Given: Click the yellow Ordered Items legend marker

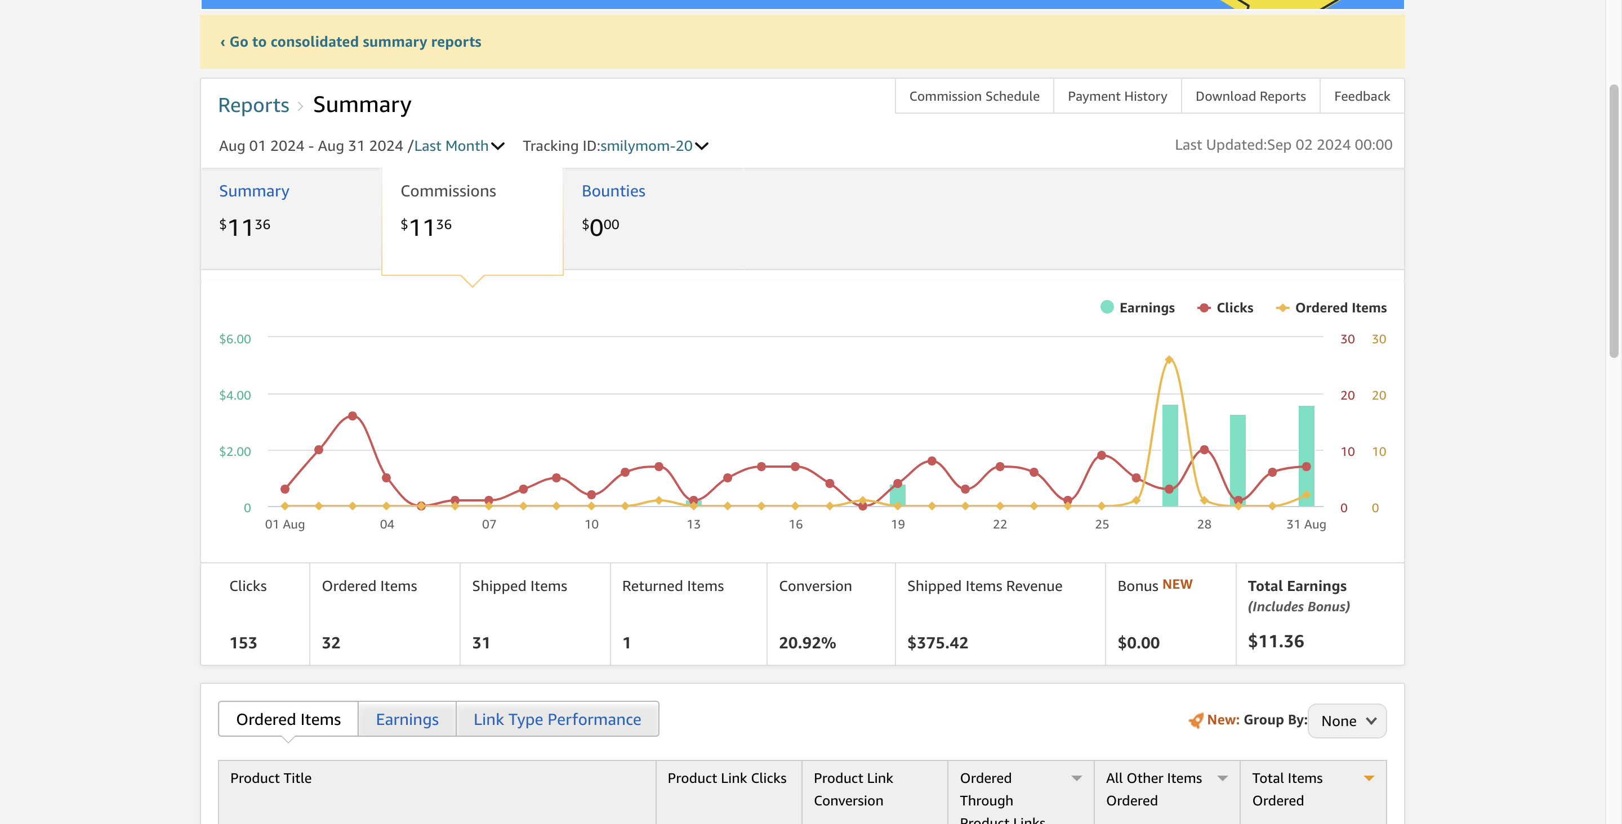Looking at the screenshot, I should tap(1282, 308).
